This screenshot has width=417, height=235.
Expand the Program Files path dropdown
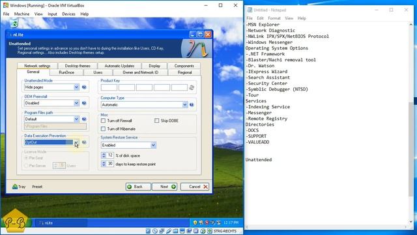[x=76, y=119]
